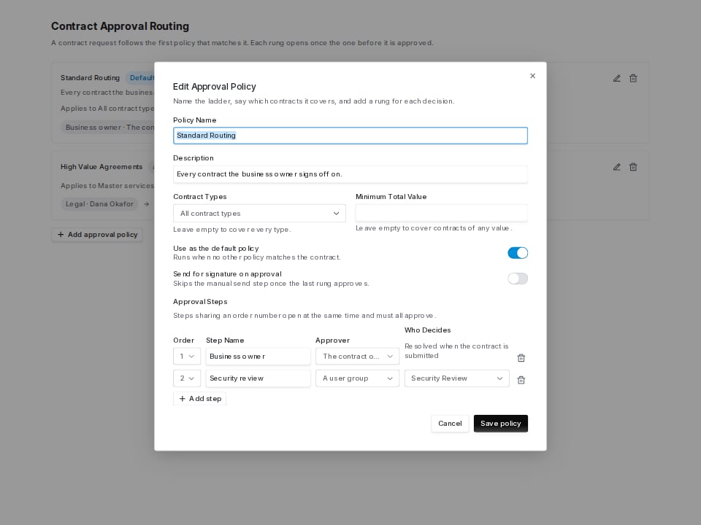Screen dimensions: 701x525
Task: Cancel editing the policy
Action: tap(450, 423)
